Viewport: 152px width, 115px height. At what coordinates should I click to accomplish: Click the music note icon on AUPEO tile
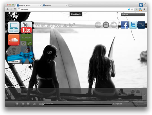point(29,43)
